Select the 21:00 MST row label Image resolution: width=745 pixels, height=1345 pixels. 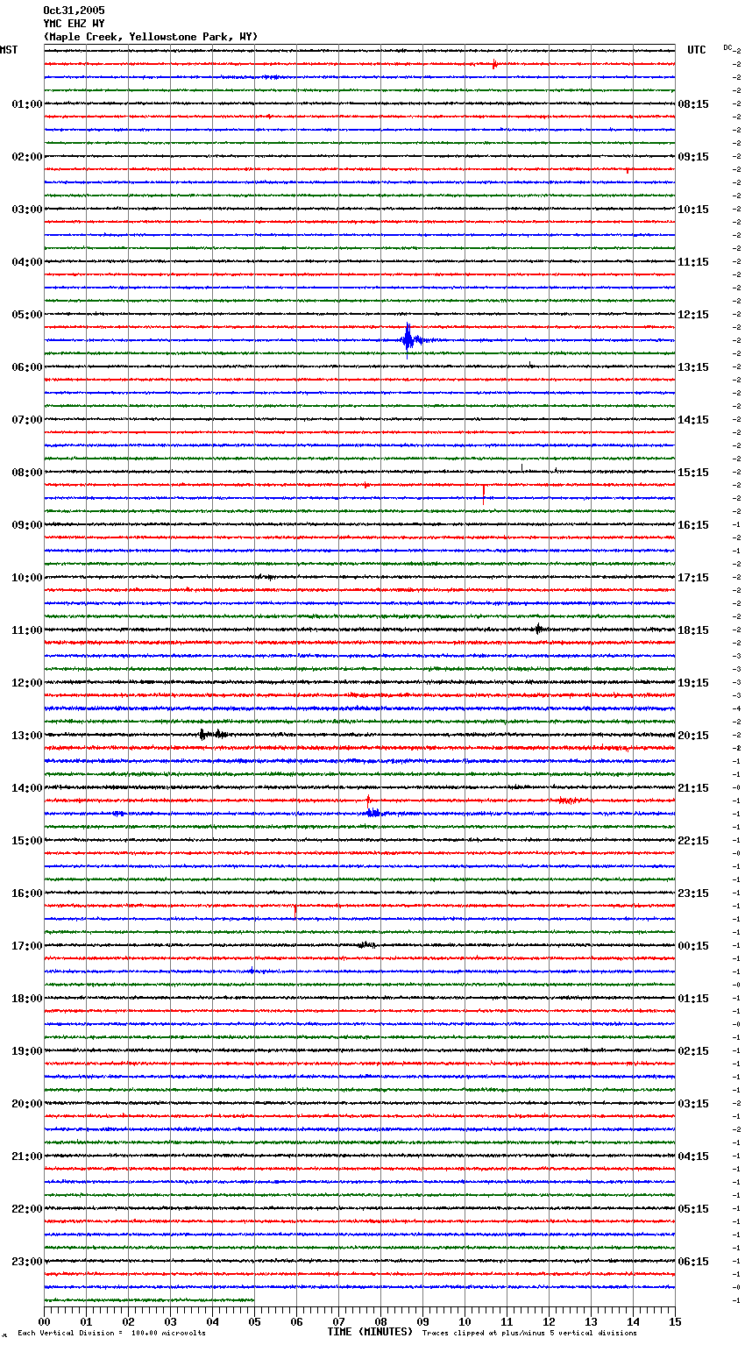26,1156
